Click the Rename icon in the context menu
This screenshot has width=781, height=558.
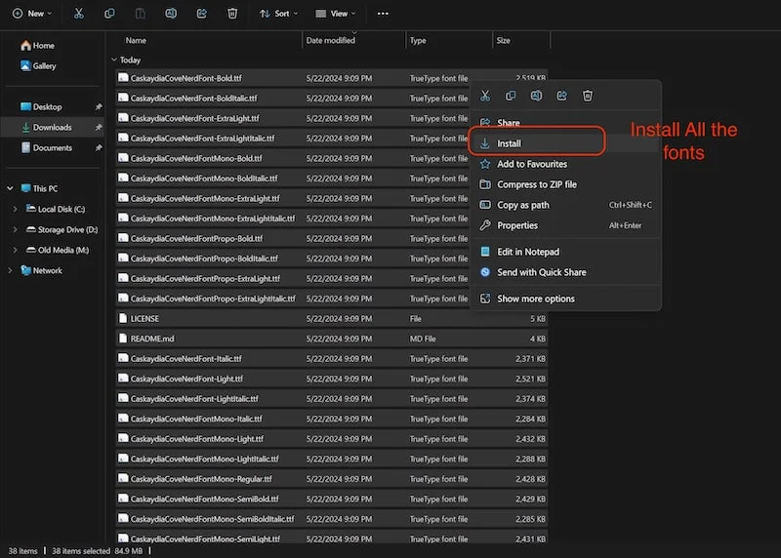click(x=536, y=96)
